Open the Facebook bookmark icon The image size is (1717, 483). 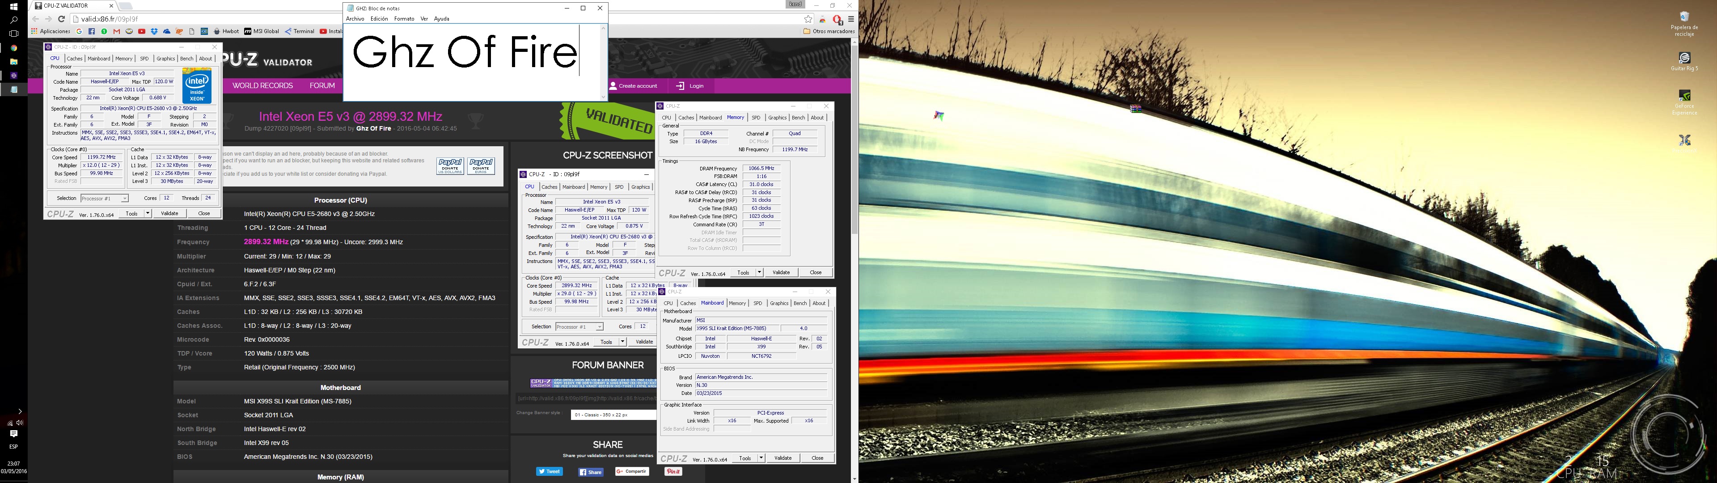tap(91, 31)
